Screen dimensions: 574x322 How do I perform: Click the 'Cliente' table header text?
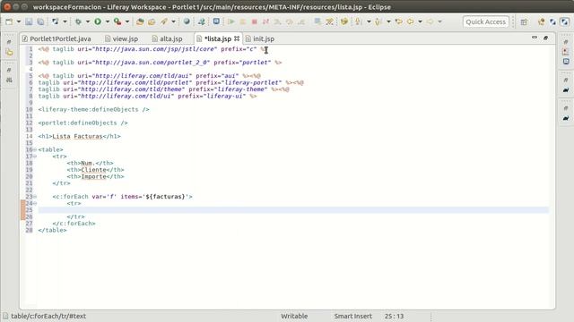(x=93, y=170)
